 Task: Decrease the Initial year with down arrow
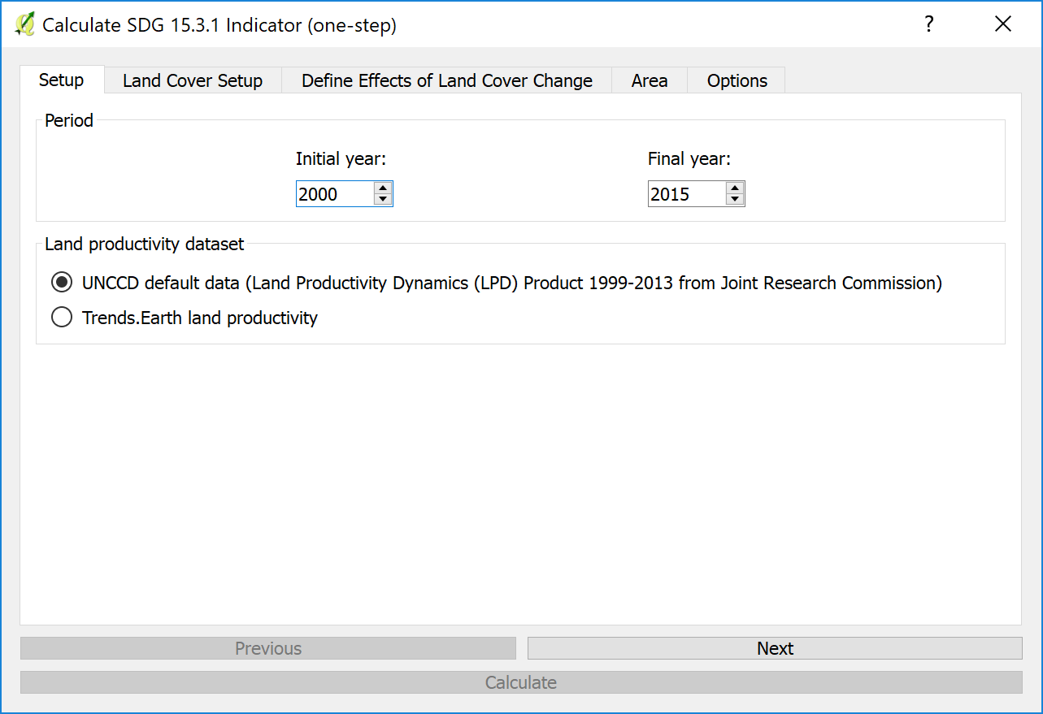[383, 199]
